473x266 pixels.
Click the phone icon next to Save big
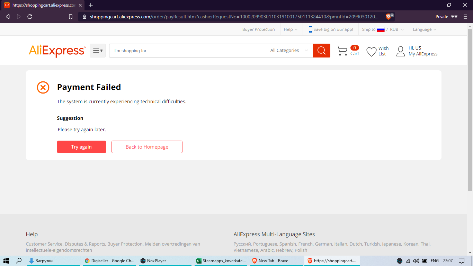click(x=311, y=29)
